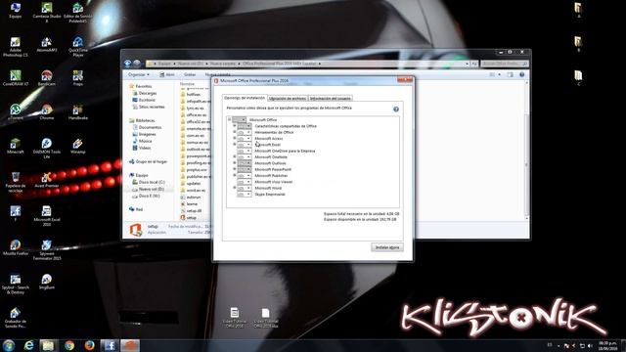Open the Adobe Photoshop CS desktop icon
626x352 pixels.
[x=16, y=46]
